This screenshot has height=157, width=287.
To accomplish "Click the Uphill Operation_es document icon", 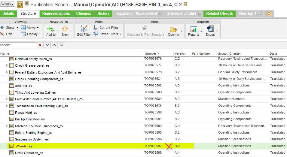I will [x=11, y=153].
